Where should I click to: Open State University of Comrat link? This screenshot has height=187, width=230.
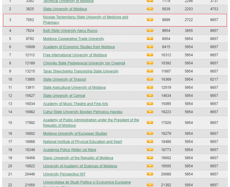64,96
